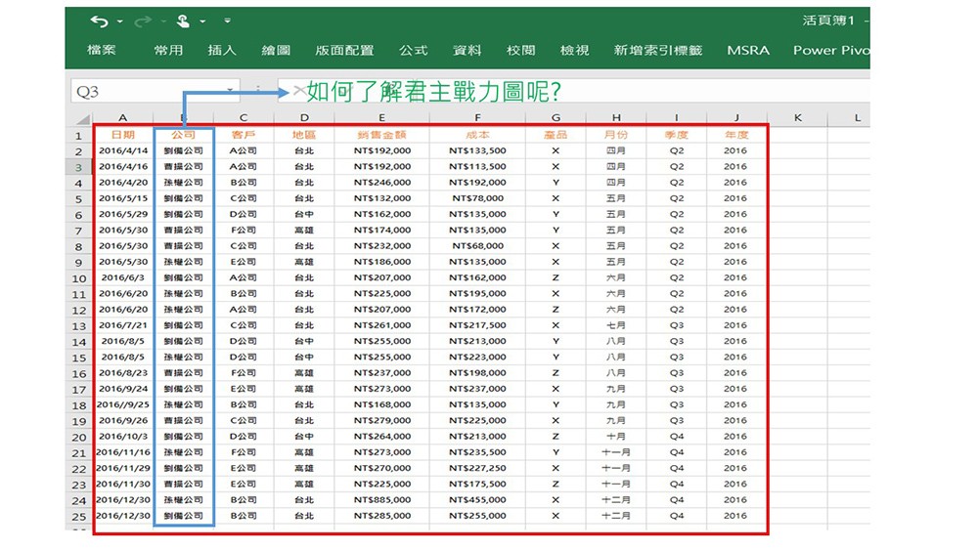The width and height of the screenshot is (978, 550).
Task: Switch to the 插入 tab
Action: [x=222, y=50]
